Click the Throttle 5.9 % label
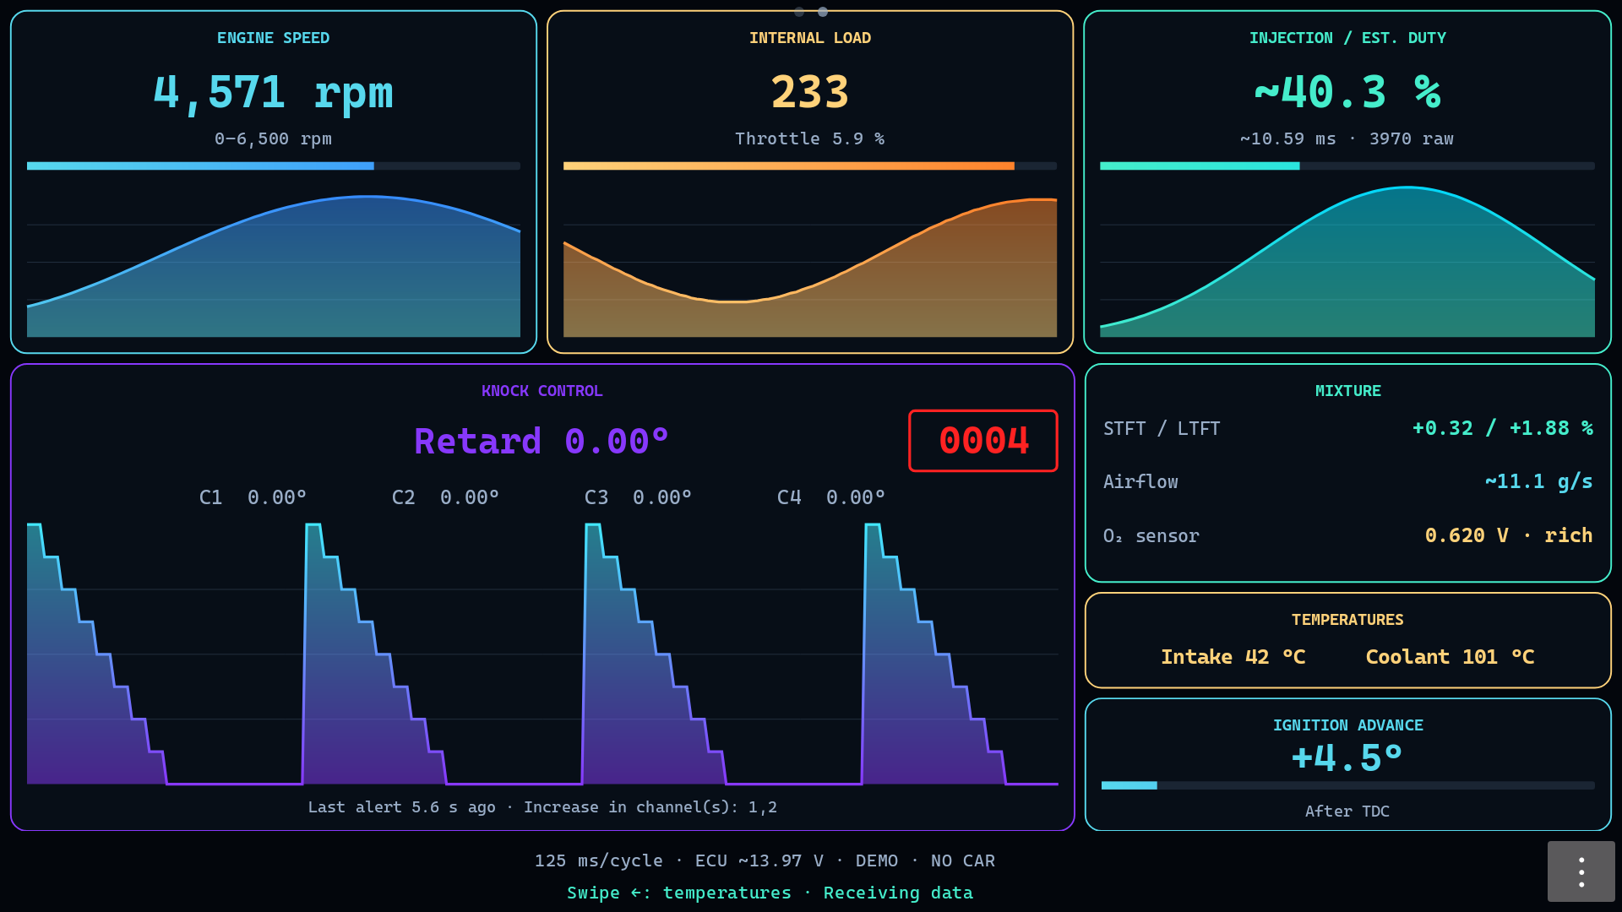Screen dimensions: 1622x912 tap(810, 138)
